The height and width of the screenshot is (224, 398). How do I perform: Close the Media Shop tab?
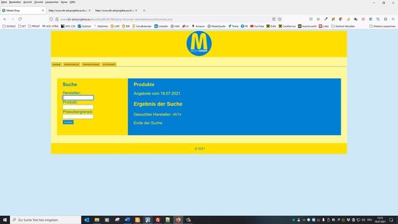coord(43,11)
